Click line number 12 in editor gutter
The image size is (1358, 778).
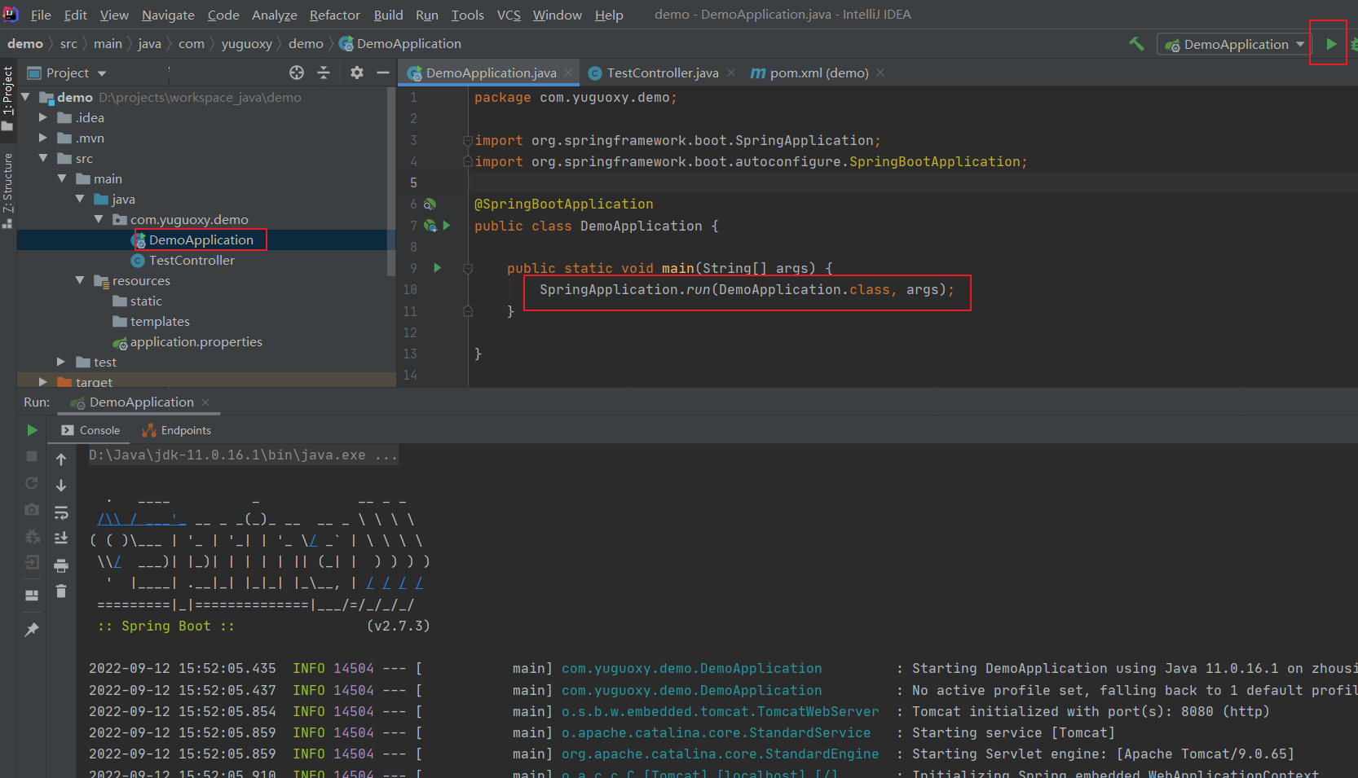(410, 332)
